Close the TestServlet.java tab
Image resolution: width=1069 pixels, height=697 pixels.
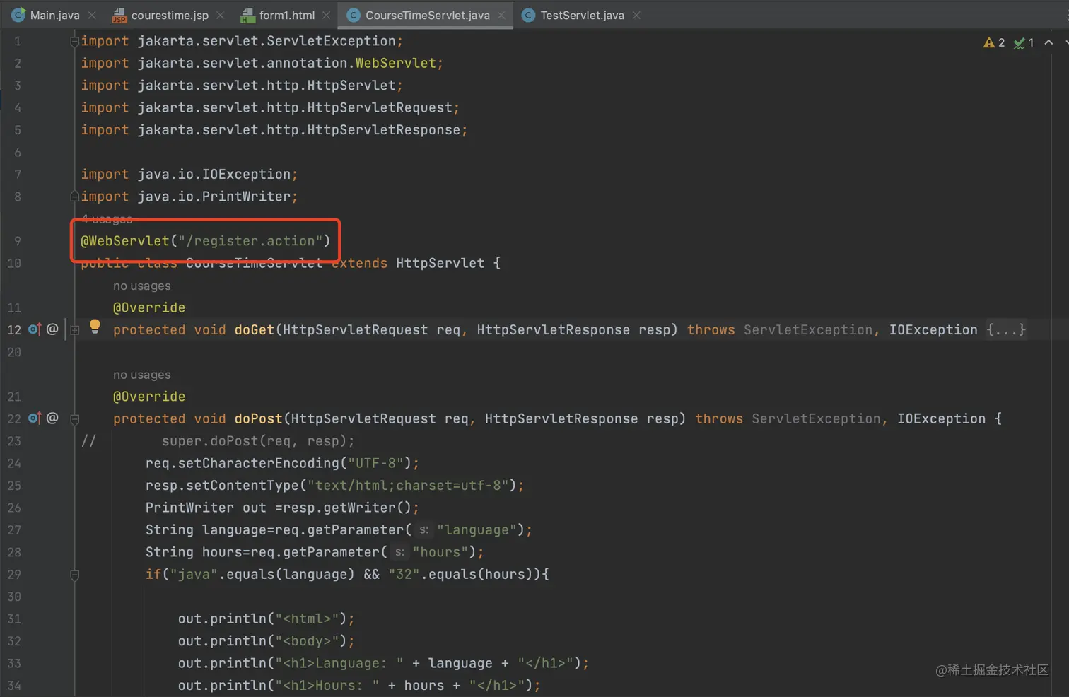click(636, 15)
